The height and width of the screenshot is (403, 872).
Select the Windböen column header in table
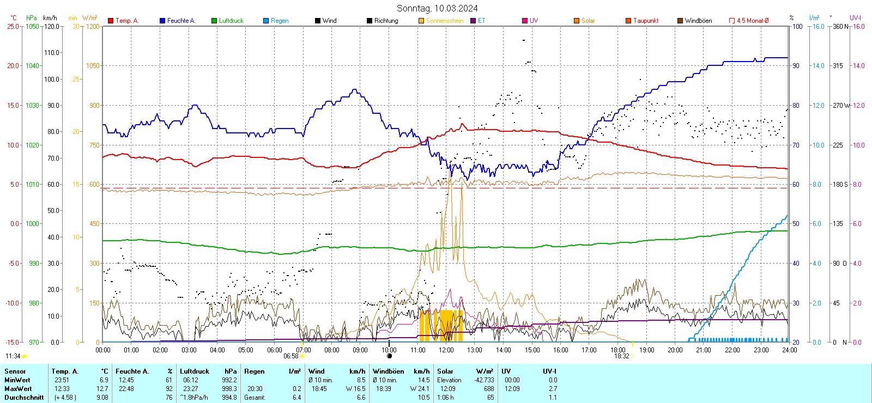[x=389, y=371]
